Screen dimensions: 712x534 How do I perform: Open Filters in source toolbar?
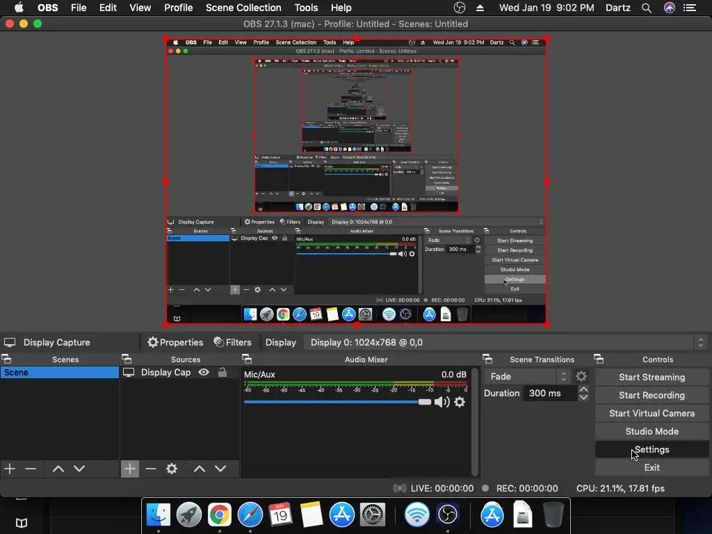(232, 342)
